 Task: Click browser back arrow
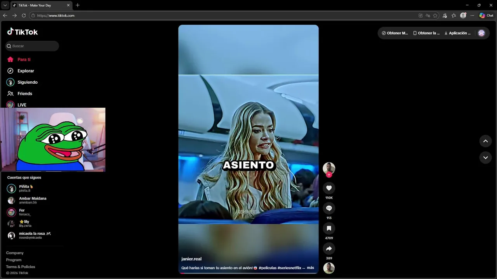(x=5, y=15)
